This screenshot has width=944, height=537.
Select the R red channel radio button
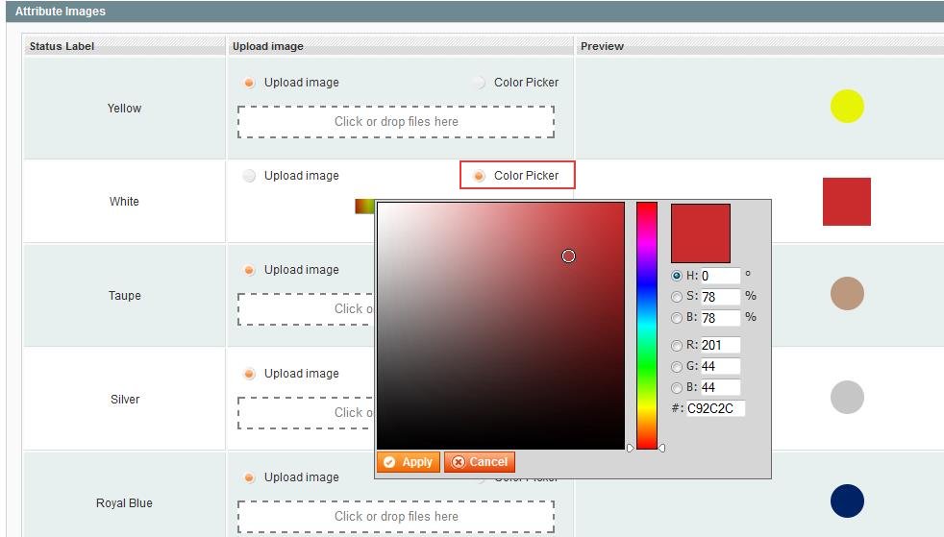point(678,345)
